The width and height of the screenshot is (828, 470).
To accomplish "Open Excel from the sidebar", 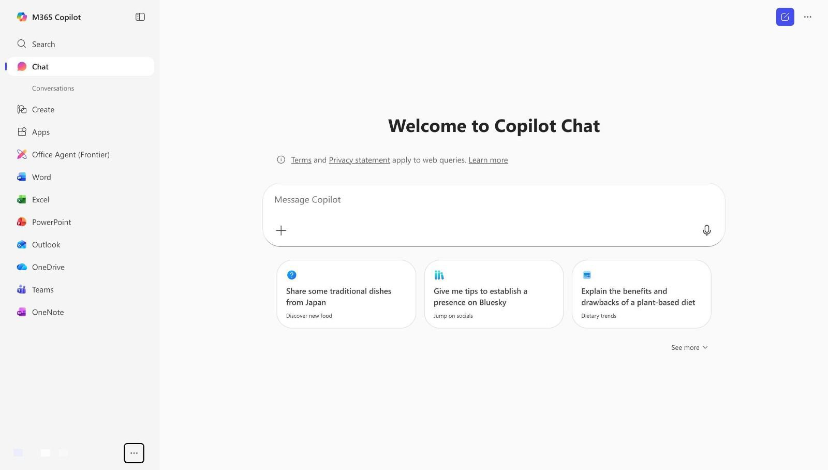I will coord(40,200).
